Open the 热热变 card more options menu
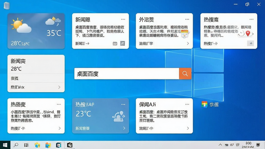This screenshot has height=149, width=265. click(59, 105)
